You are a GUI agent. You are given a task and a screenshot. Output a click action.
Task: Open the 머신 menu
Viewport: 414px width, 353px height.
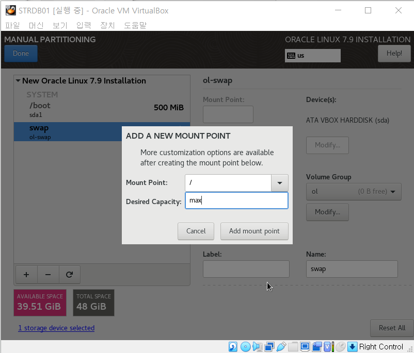click(36, 25)
